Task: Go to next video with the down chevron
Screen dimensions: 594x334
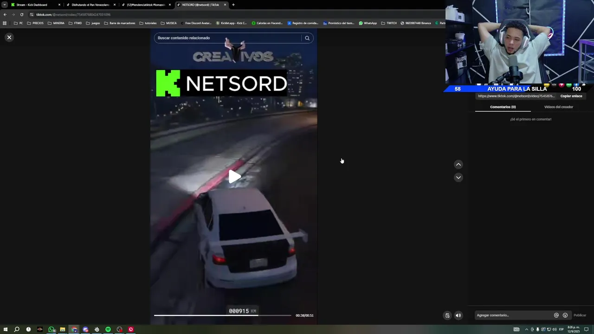Action: coord(458,177)
